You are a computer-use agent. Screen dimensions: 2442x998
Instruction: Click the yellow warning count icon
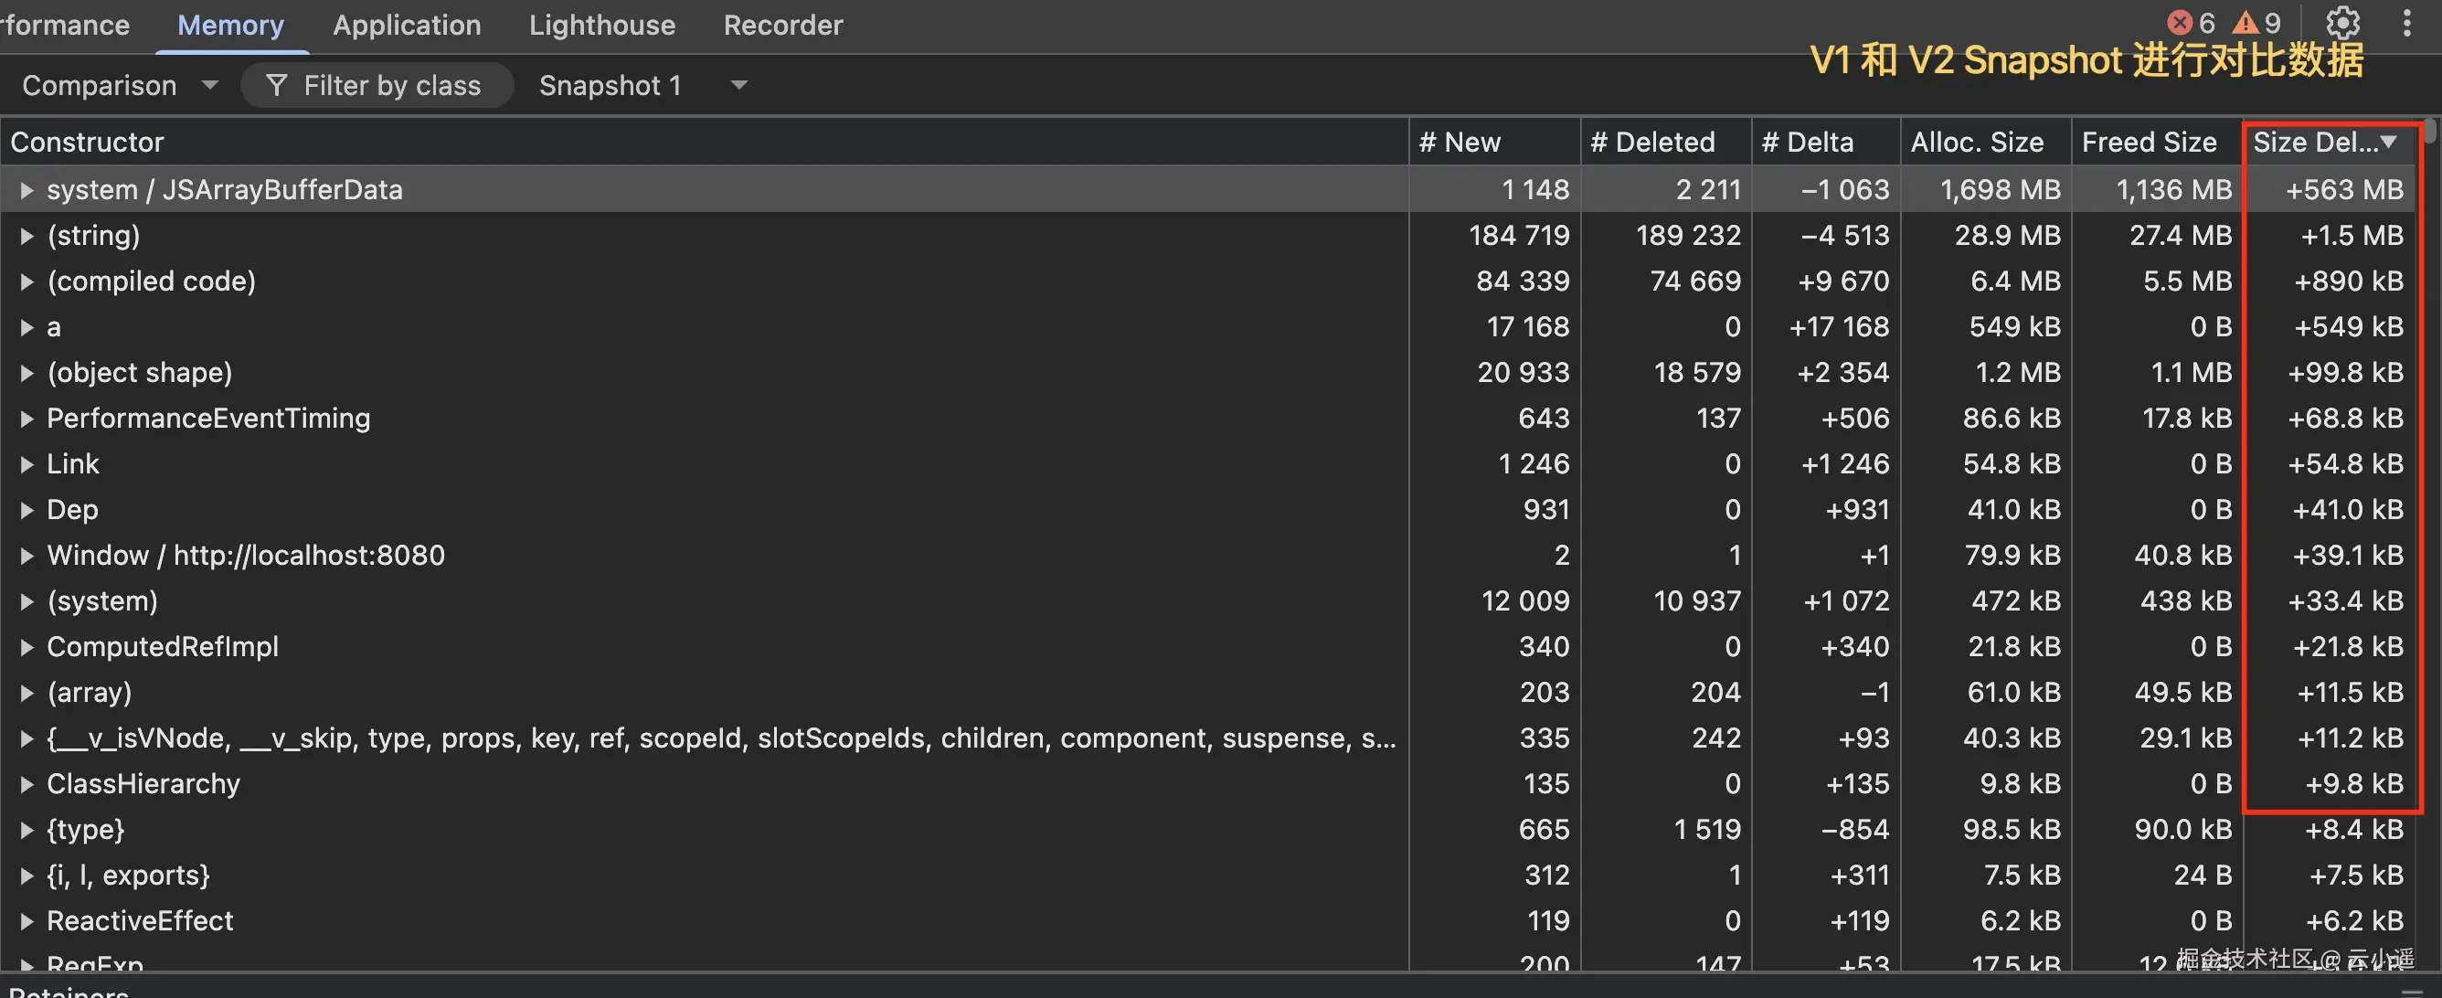(x=2246, y=23)
